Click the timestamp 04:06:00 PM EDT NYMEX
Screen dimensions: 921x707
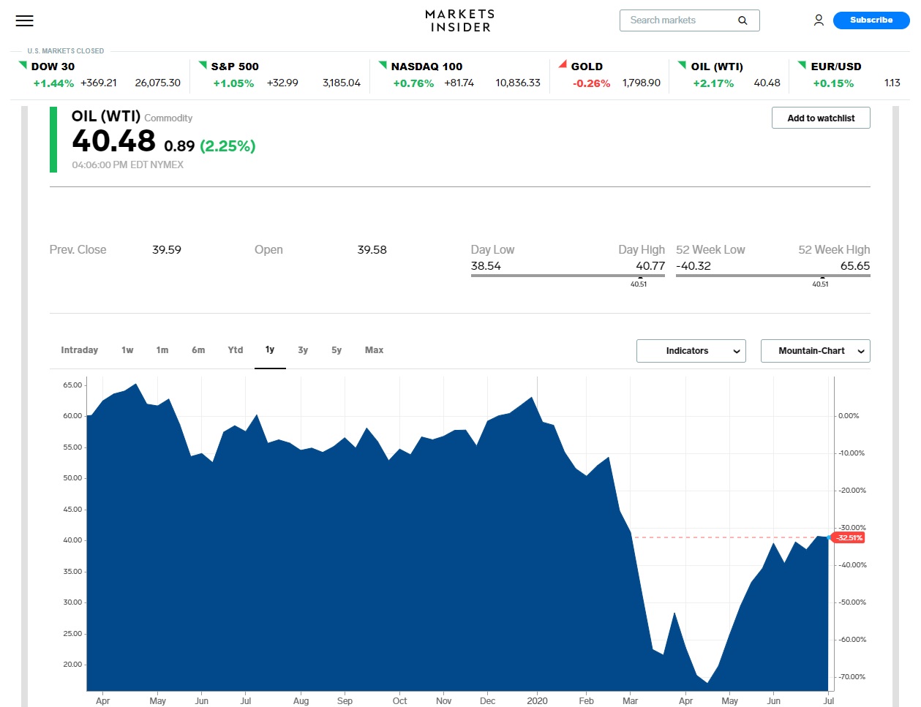[x=127, y=165]
